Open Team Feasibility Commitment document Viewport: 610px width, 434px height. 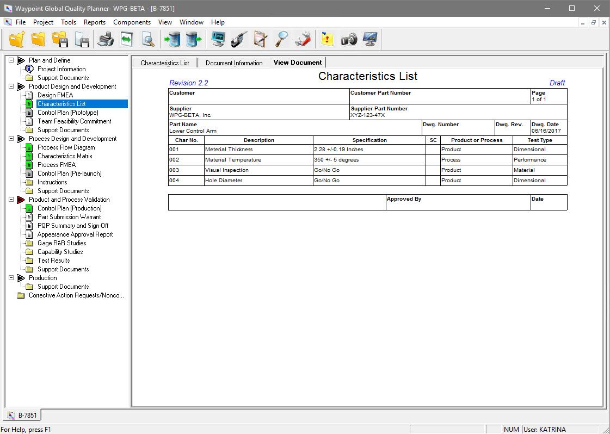75,121
